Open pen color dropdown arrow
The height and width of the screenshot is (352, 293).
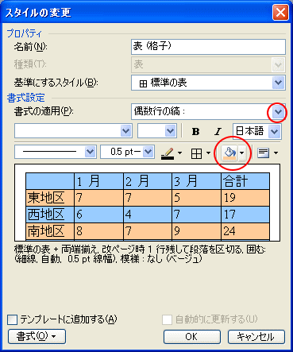pyautogui.click(x=179, y=153)
